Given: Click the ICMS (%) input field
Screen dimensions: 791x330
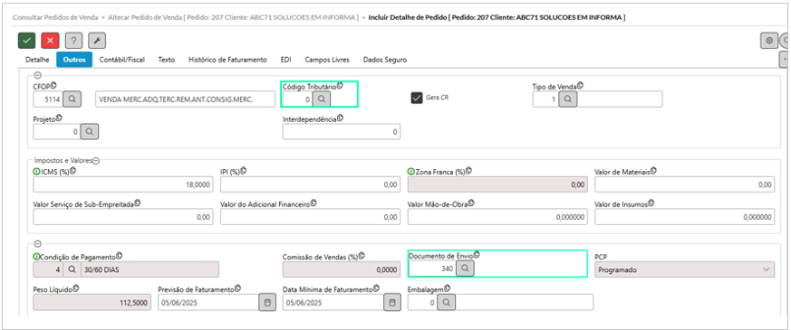Looking at the screenshot, I should click(123, 185).
